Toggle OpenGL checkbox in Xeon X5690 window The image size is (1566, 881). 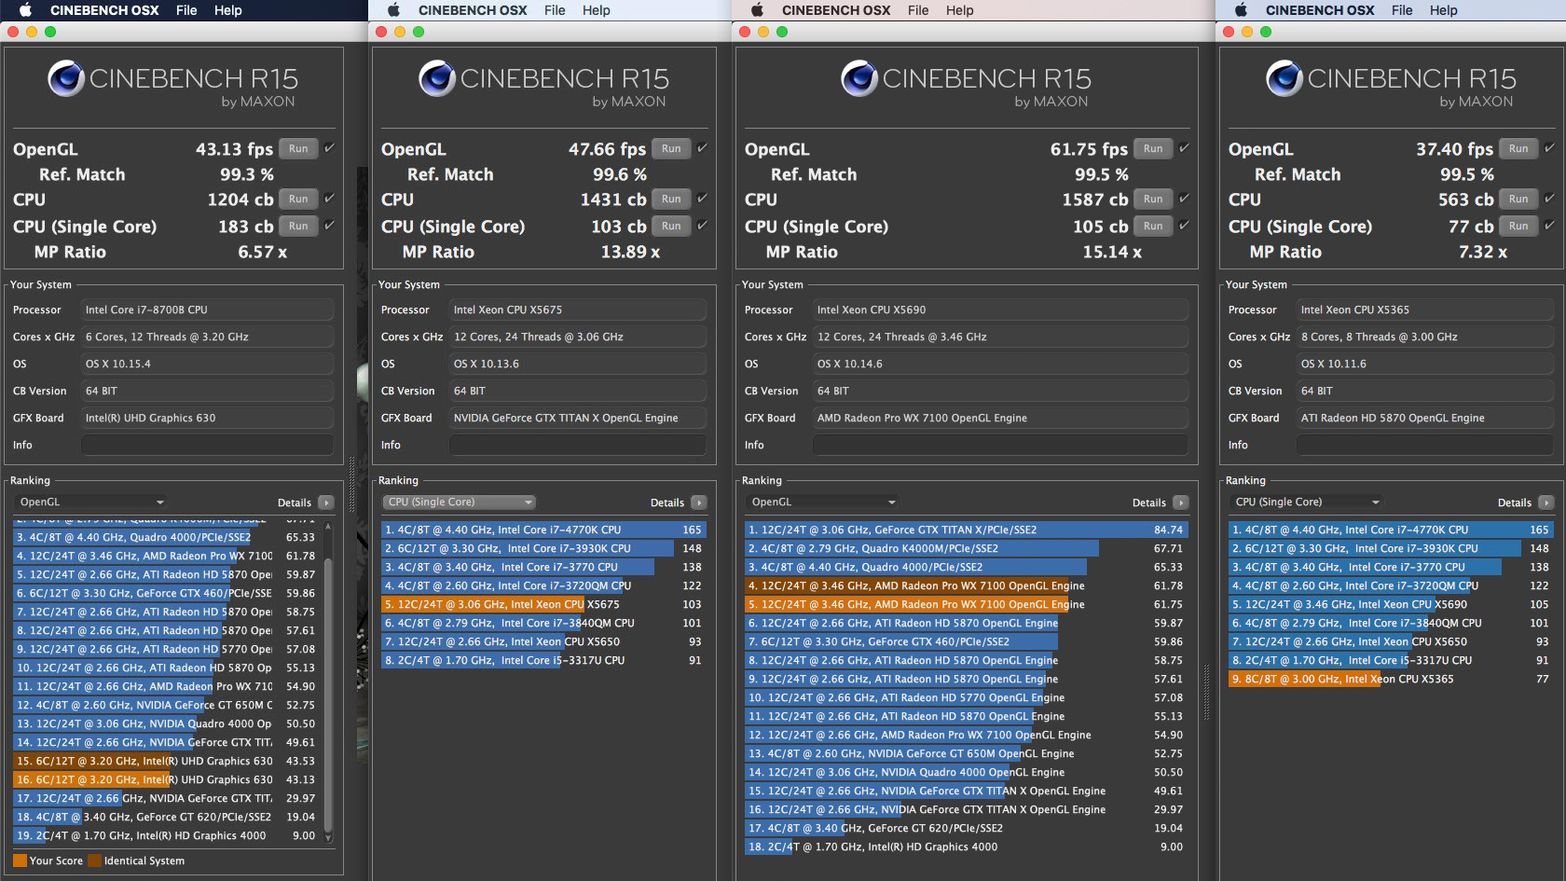click(1184, 147)
